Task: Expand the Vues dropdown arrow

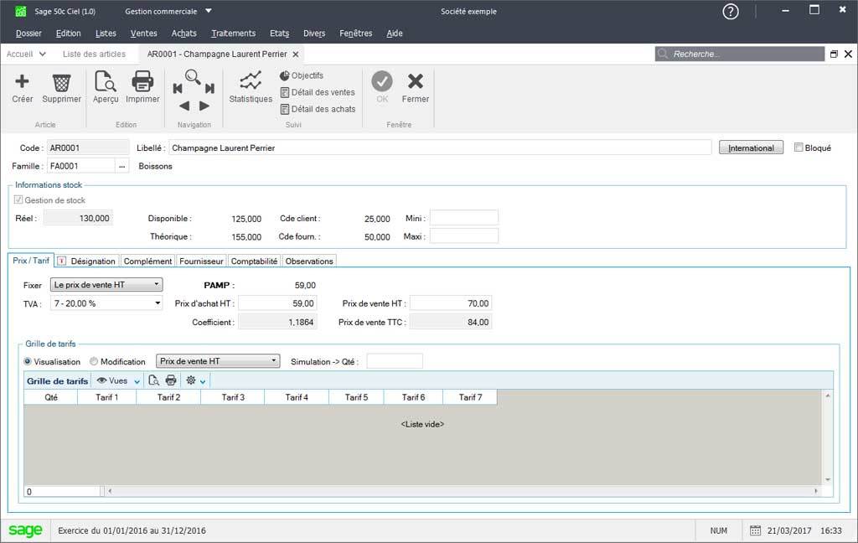Action: pos(137,381)
